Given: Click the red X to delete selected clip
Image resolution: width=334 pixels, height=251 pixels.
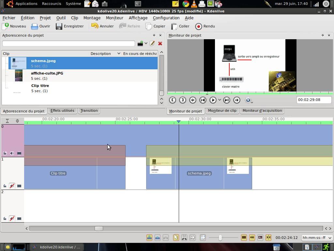Looking at the screenshot, I should [x=160, y=43].
